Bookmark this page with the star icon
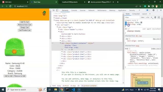Viewport: 163px width, 92px height. point(140,6)
